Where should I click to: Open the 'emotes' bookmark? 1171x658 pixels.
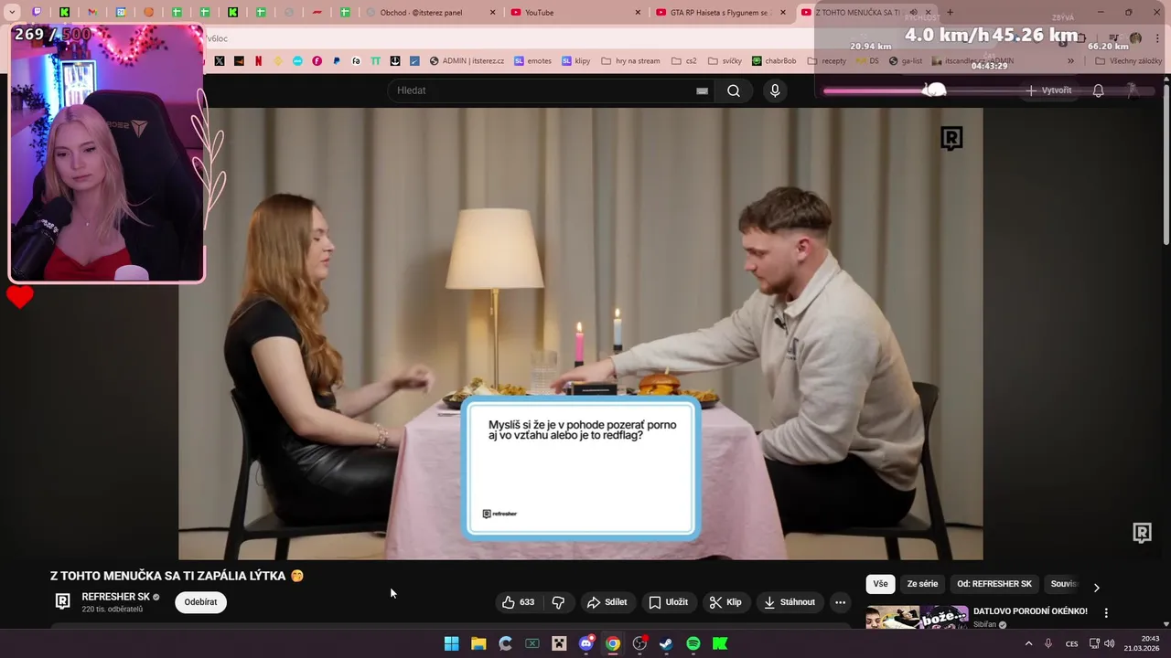click(x=532, y=61)
